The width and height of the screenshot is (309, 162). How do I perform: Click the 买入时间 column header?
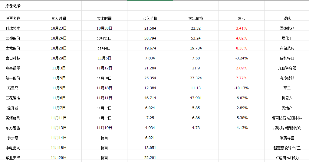pos(58,18)
